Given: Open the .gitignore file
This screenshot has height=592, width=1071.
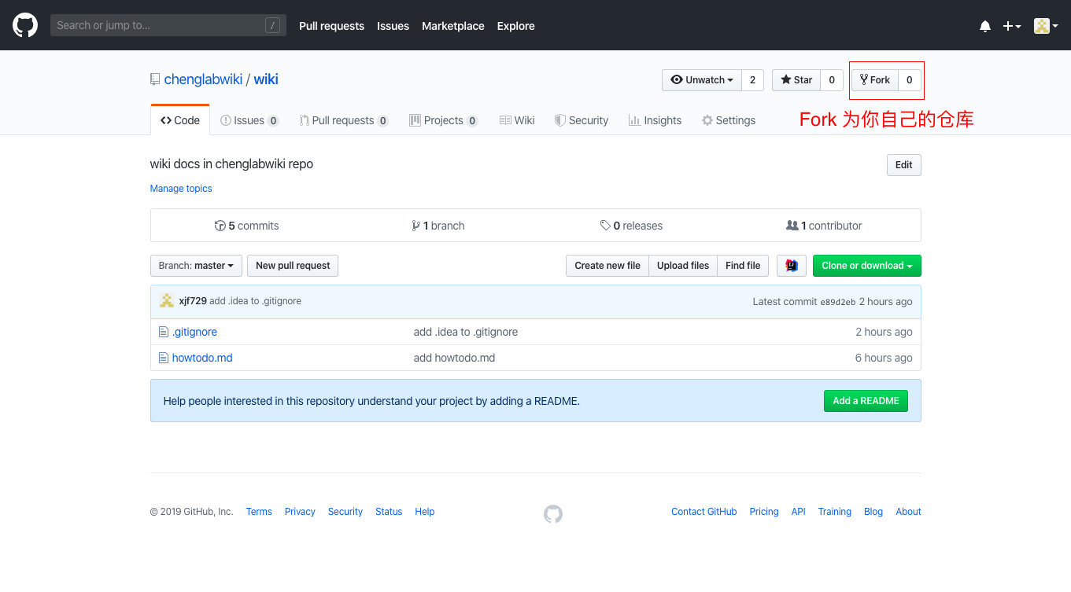Looking at the screenshot, I should 194,332.
